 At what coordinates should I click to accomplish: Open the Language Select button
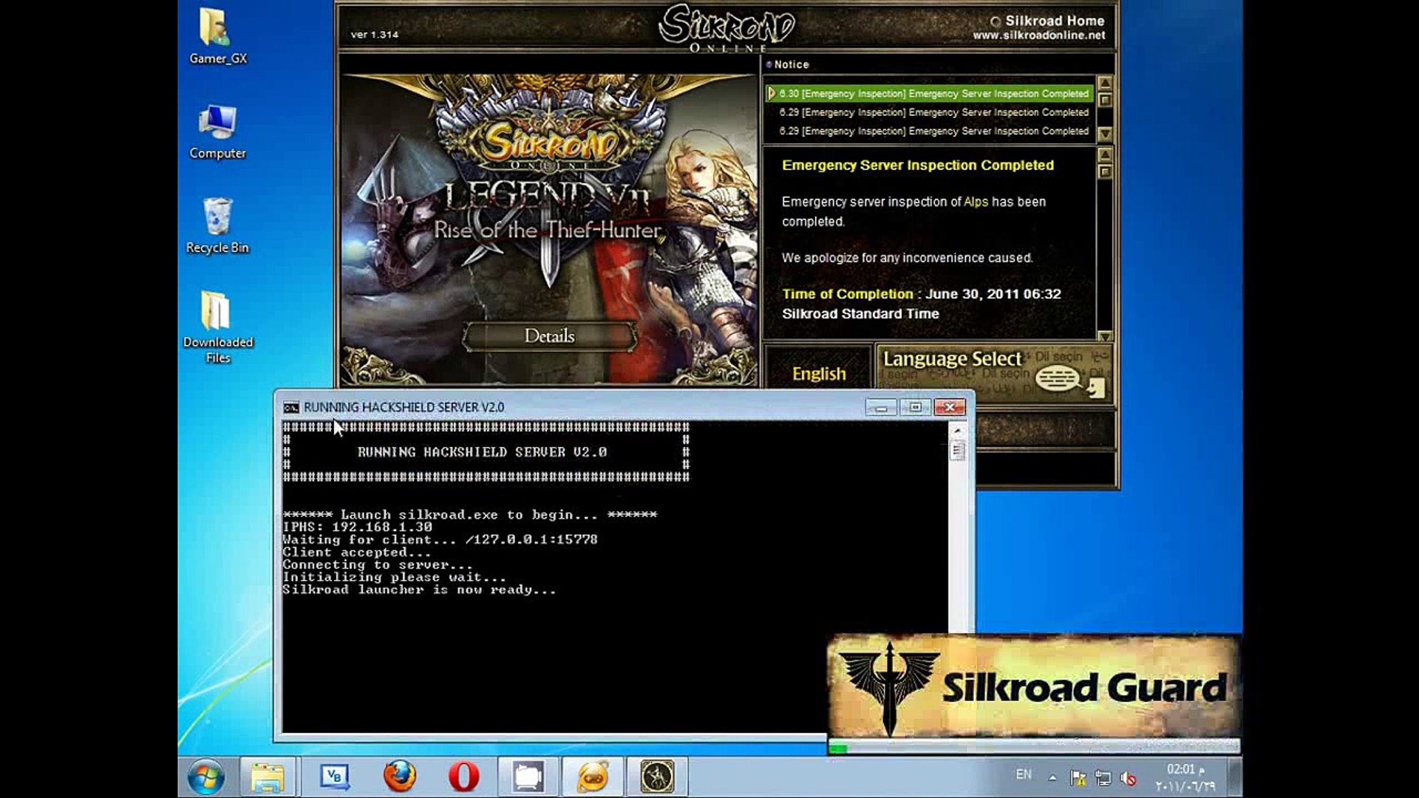993,373
